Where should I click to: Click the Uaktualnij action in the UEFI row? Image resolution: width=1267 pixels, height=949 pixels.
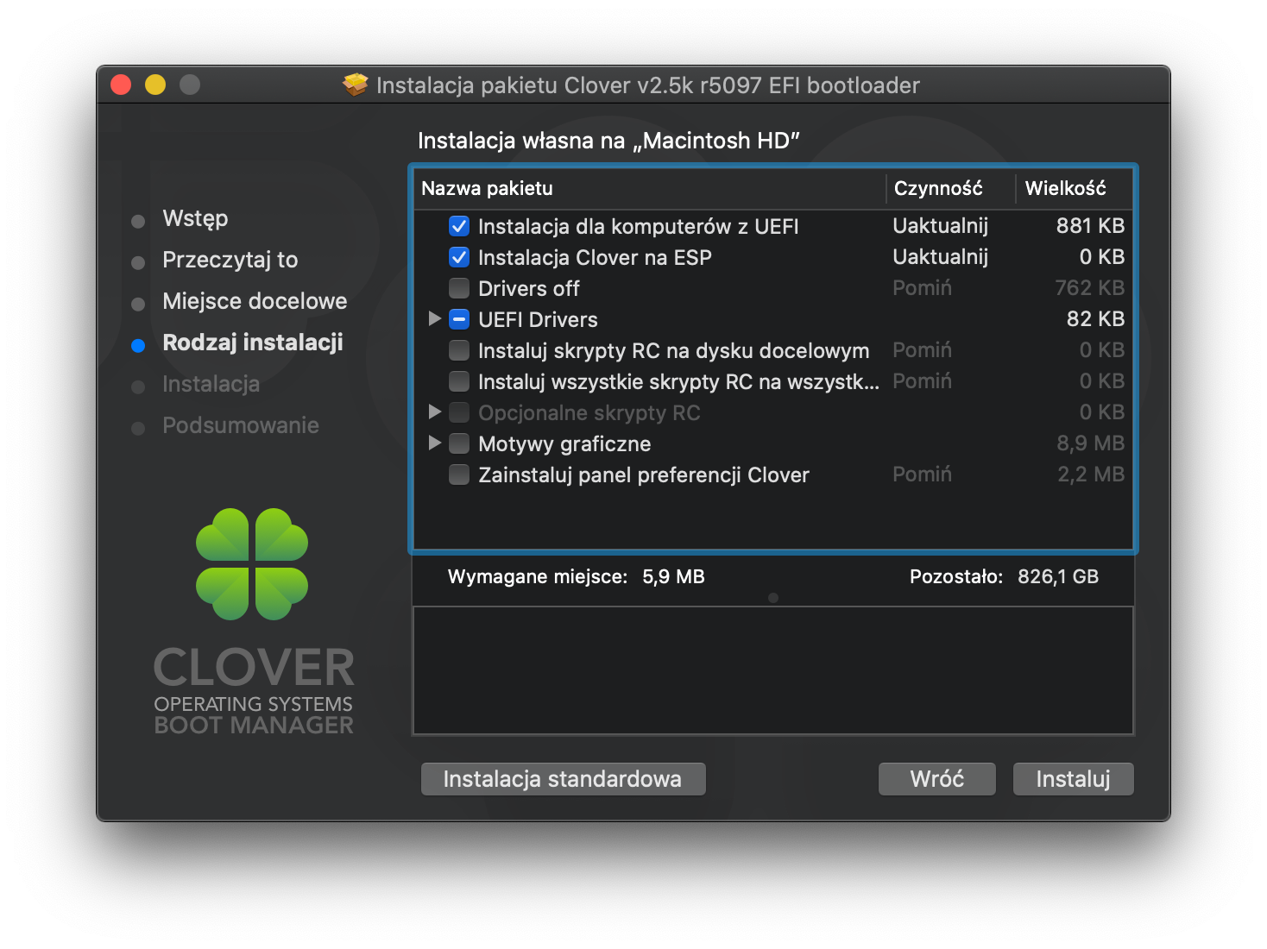pyautogui.click(x=940, y=226)
